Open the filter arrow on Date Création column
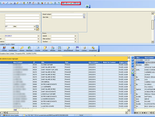Viewport: 155px width, 117px height. (x=102, y=62)
